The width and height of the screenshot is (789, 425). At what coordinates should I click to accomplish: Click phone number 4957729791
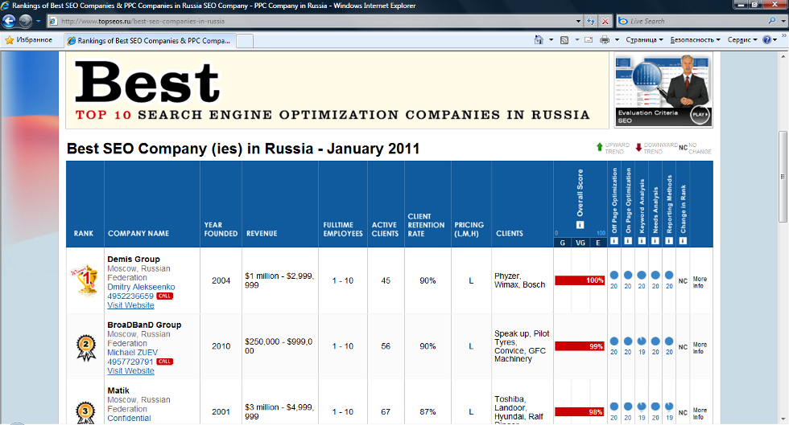pos(130,362)
